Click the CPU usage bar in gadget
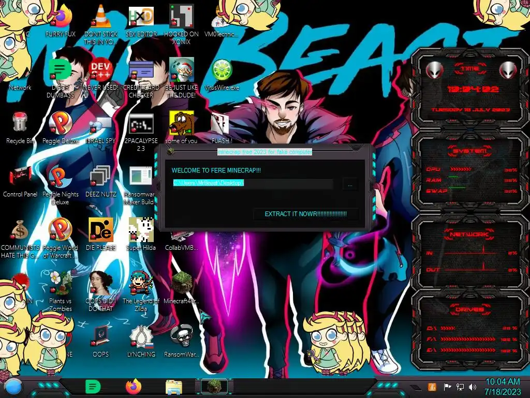The width and height of the screenshot is (530, 398). click(x=460, y=169)
